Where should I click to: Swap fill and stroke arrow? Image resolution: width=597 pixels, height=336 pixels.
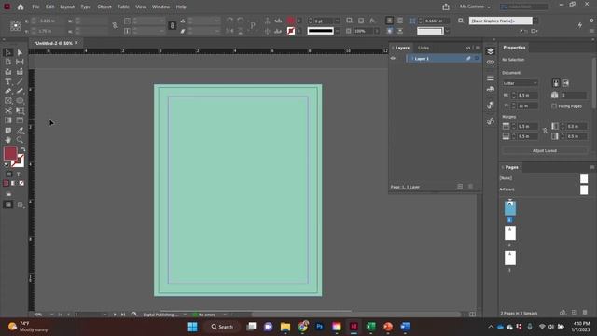click(23, 149)
